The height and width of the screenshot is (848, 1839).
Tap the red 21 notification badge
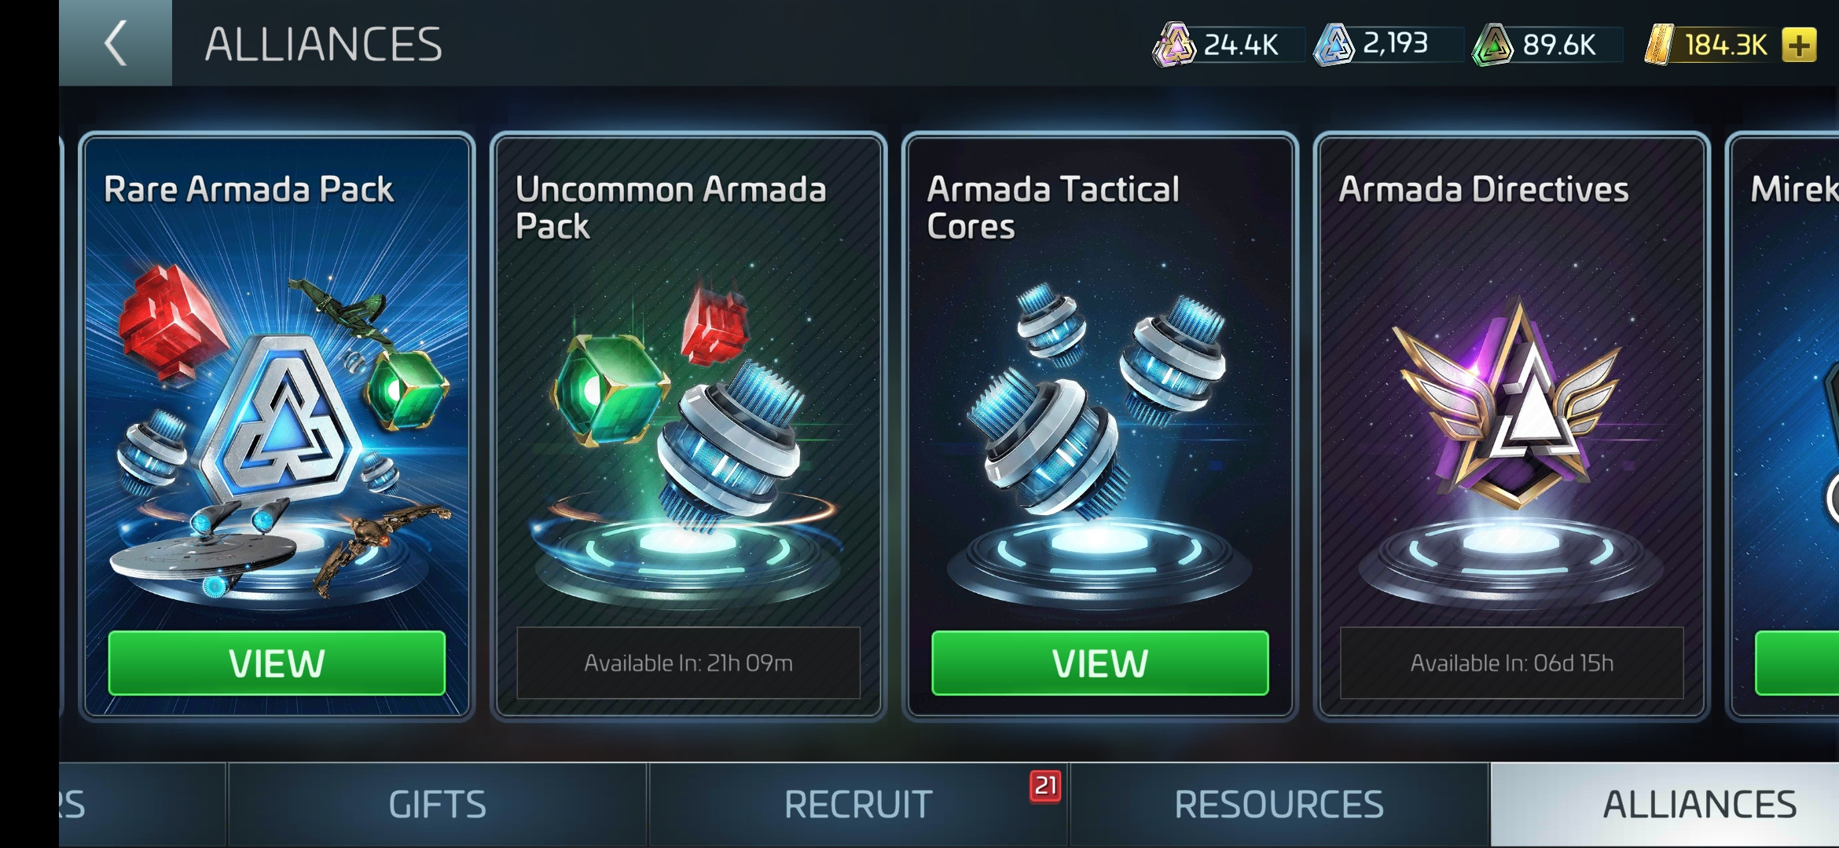[1045, 786]
